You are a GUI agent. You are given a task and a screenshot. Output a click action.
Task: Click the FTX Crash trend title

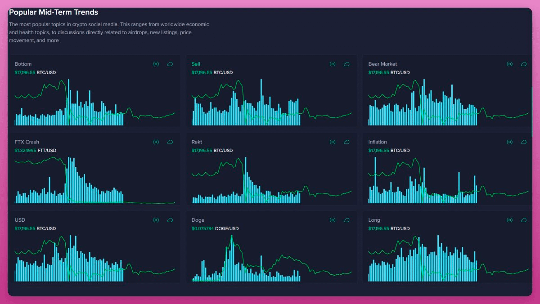click(x=27, y=142)
